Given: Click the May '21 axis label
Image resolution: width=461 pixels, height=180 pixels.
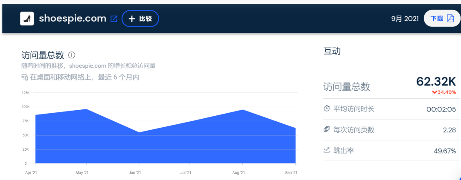Looking at the screenshot, I should 82,173.
